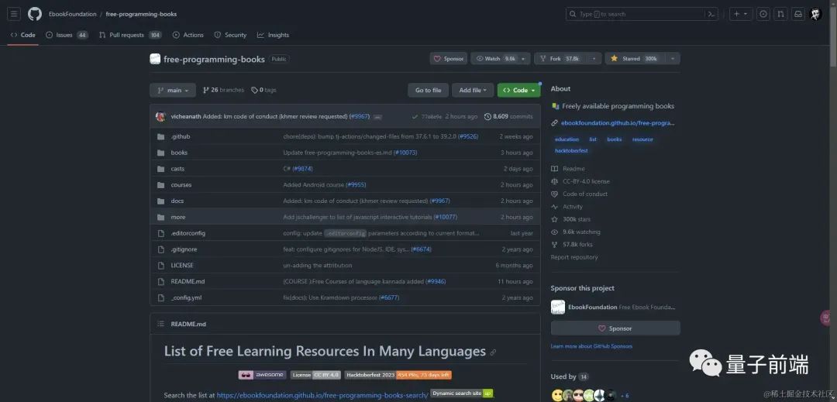837x402 pixels.
Task: Open the notifications inbox icon
Action: tap(797, 14)
